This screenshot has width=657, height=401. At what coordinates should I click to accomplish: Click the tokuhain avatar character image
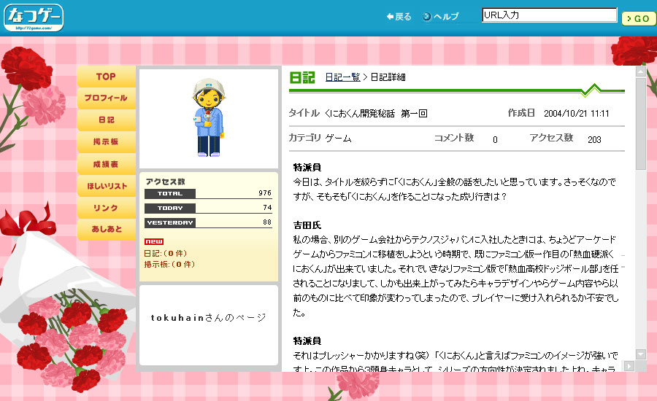[208, 119]
